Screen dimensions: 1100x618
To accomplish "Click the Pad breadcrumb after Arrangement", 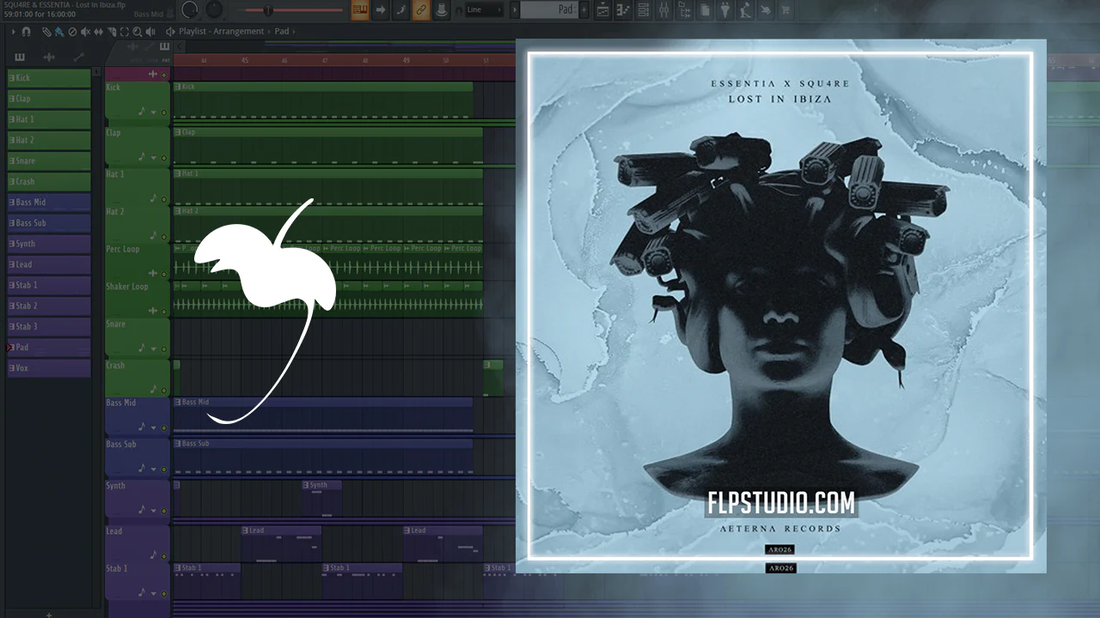I will [282, 32].
